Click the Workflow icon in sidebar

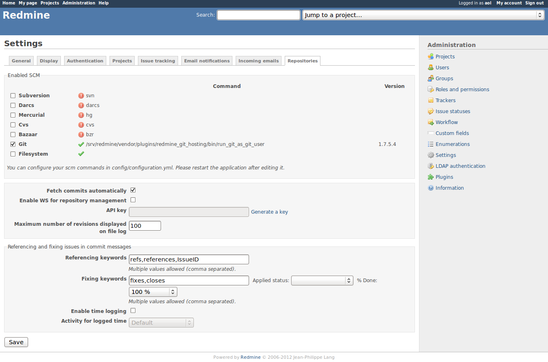coord(431,122)
